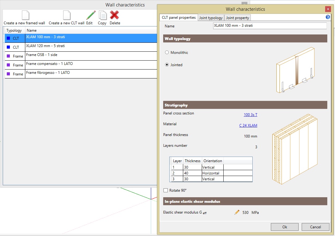
Task: Click the Name input field
Action: click(270, 26)
